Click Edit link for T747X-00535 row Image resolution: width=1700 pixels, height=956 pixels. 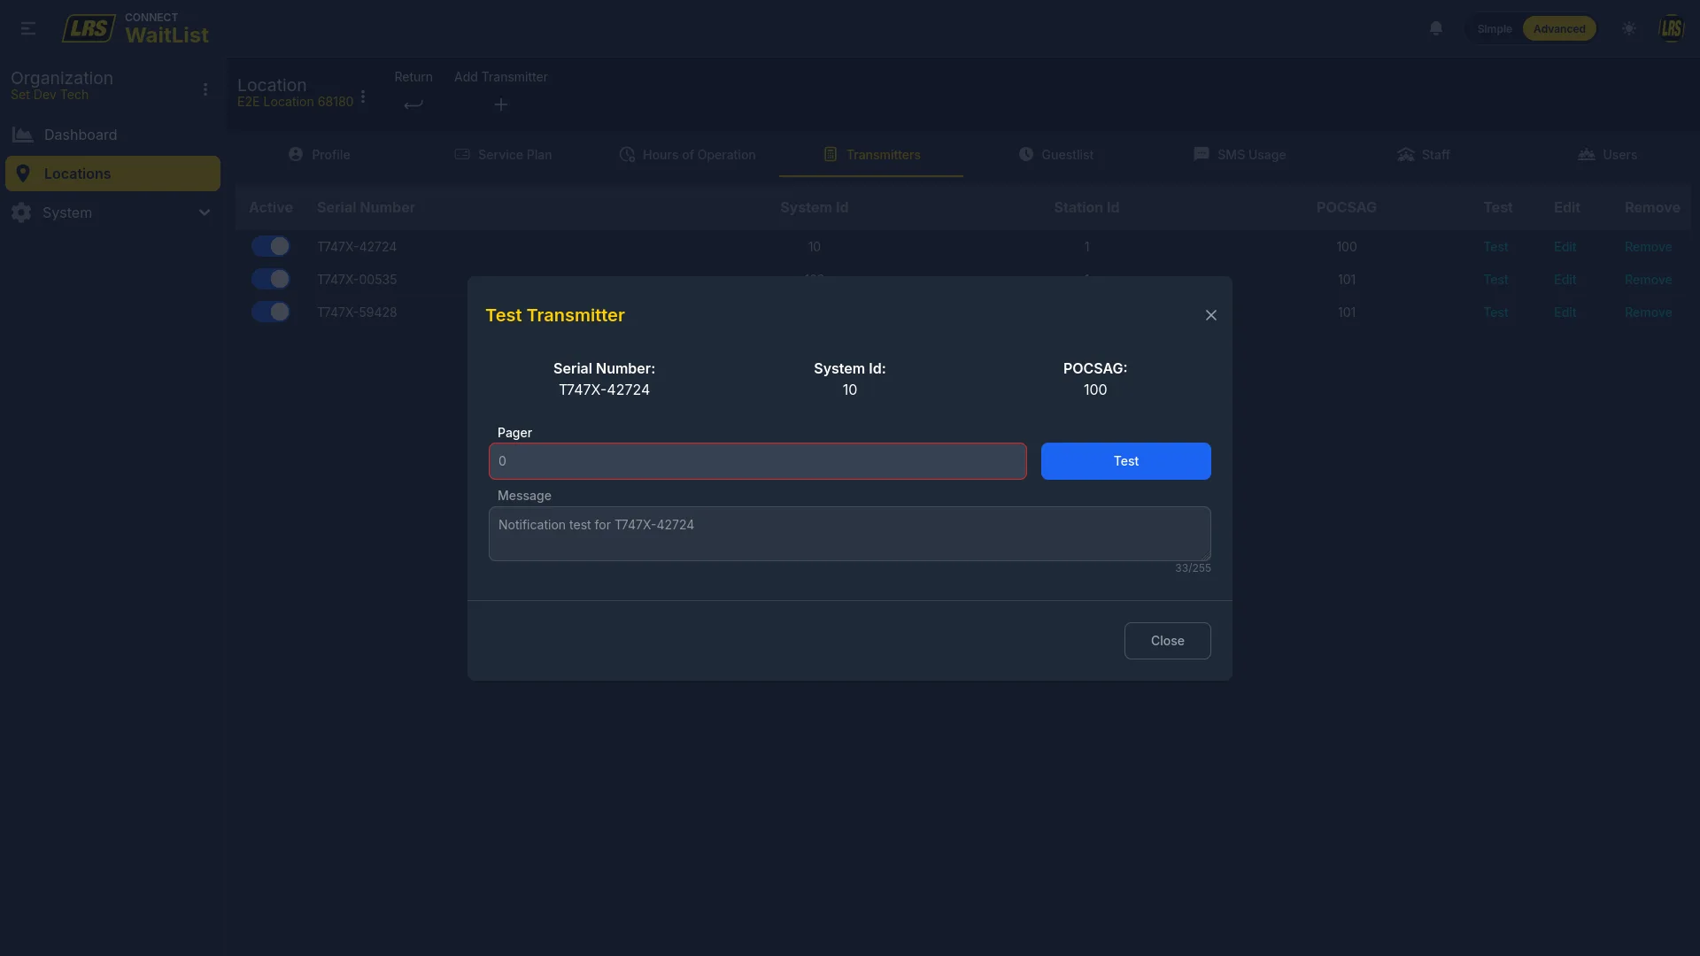coord(1565,280)
